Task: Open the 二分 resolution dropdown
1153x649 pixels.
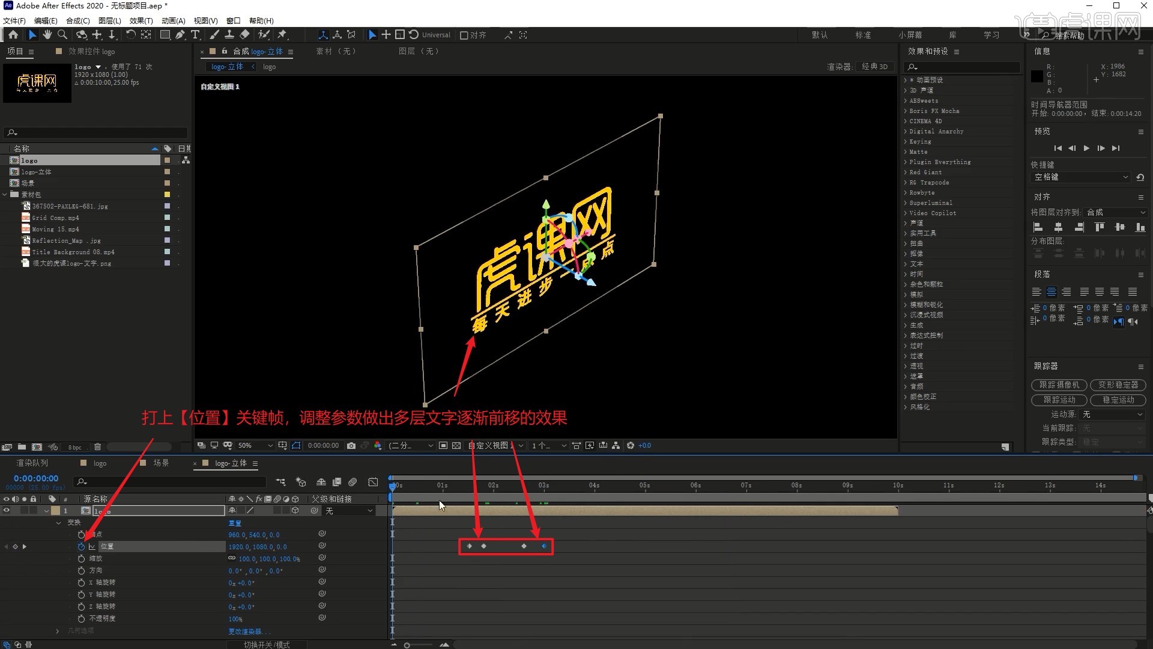Action: coord(411,446)
